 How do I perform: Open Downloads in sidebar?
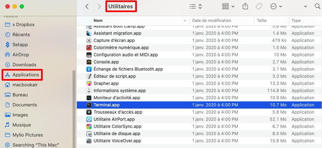click(21, 65)
